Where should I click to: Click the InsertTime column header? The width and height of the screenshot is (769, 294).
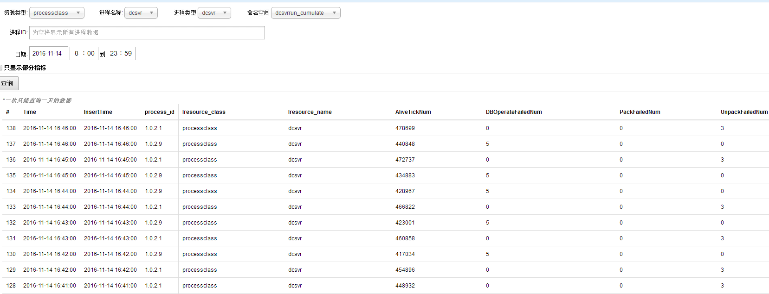pyautogui.click(x=98, y=112)
